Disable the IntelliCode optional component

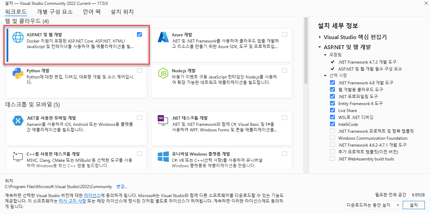pos(332,124)
